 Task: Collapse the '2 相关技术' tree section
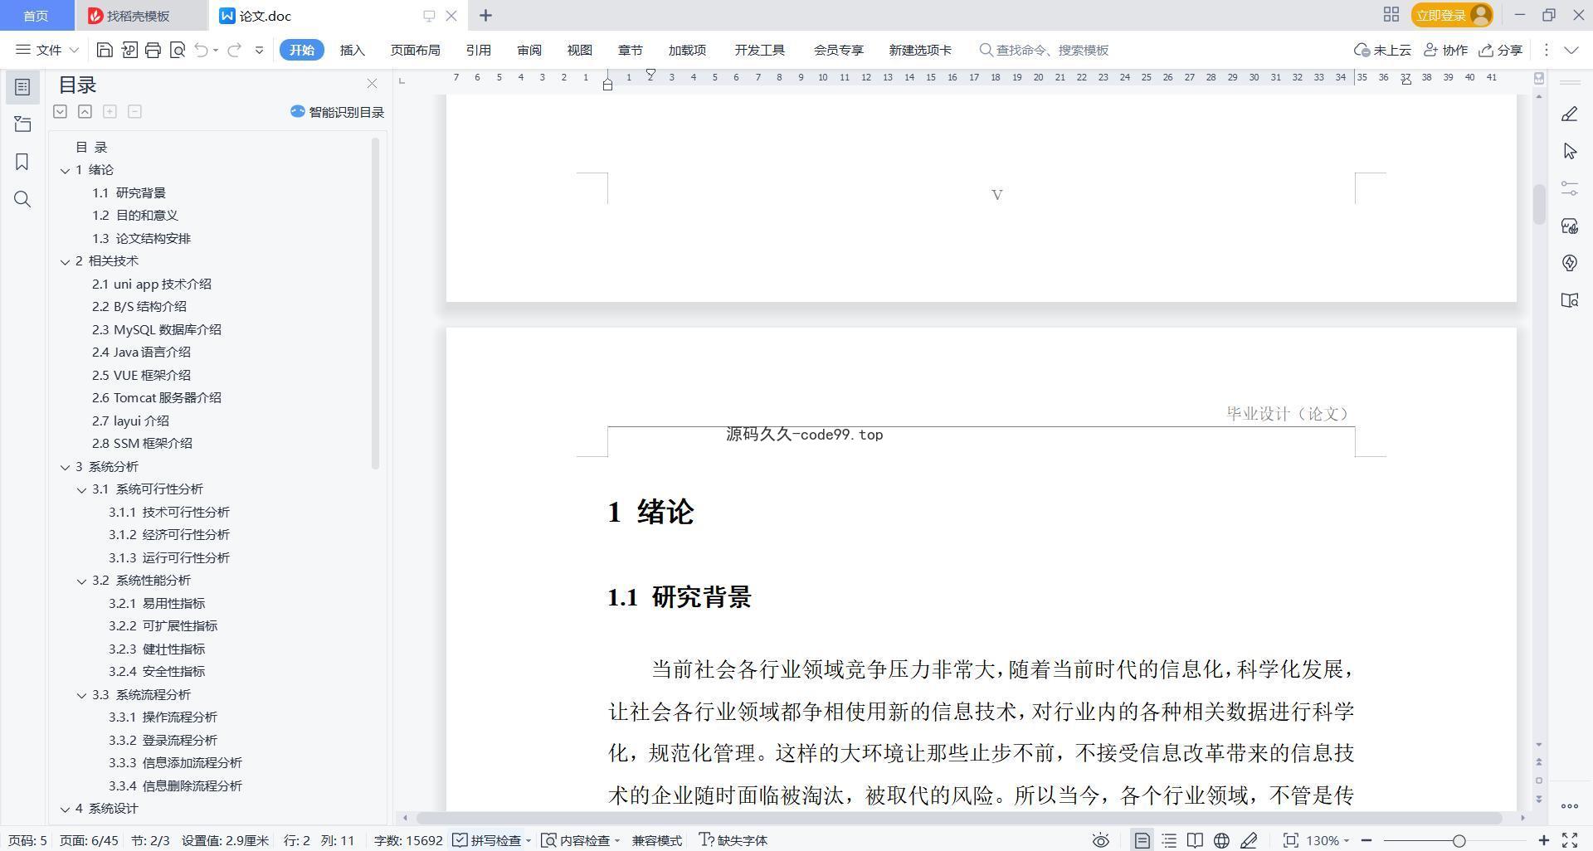point(65,261)
